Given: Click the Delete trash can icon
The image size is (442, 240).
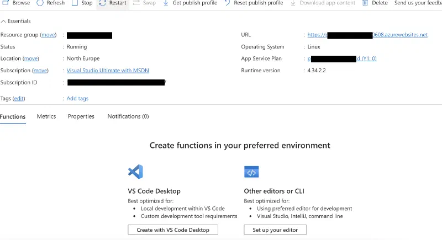Looking at the screenshot, I should [x=365, y=3].
